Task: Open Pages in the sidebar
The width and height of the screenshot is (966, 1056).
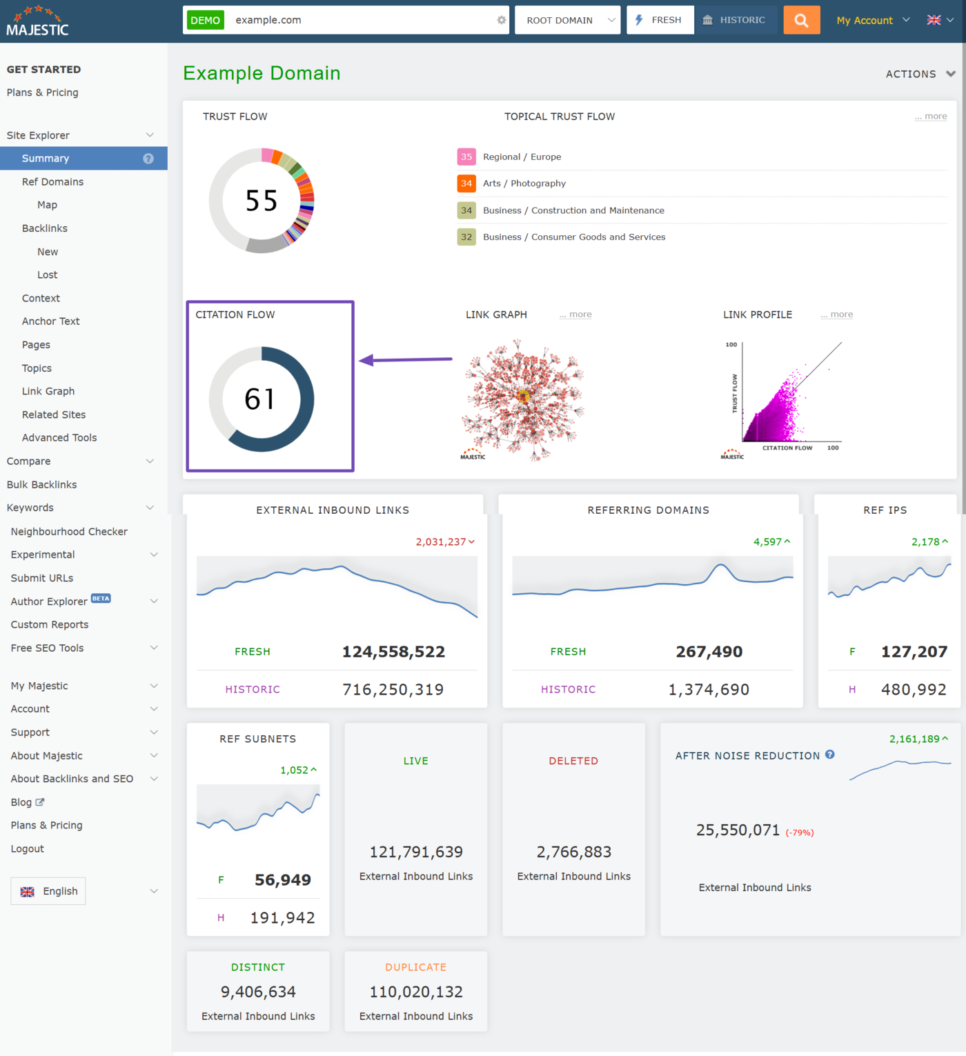Action: (x=36, y=345)
